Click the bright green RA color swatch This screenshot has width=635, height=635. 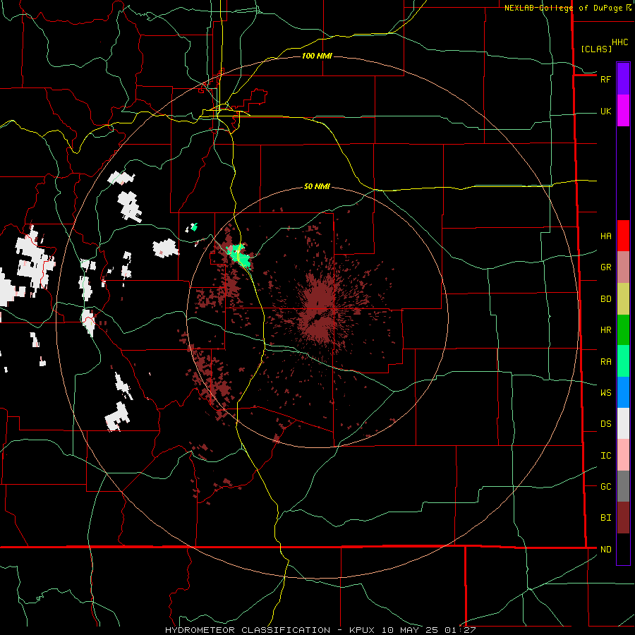click(x=623, y=361)
